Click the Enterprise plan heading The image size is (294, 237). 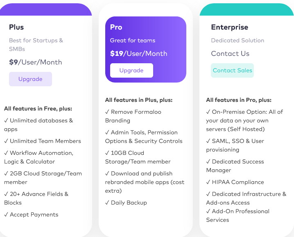229,27
